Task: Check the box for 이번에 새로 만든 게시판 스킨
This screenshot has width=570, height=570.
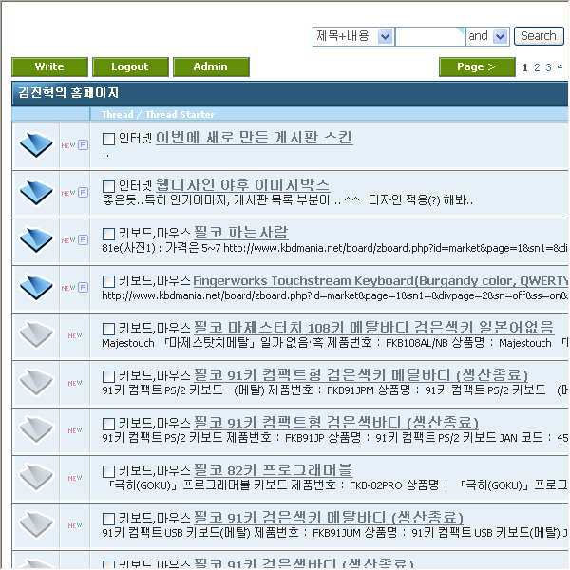Action: pyautogui.click(x=108, y=139)
